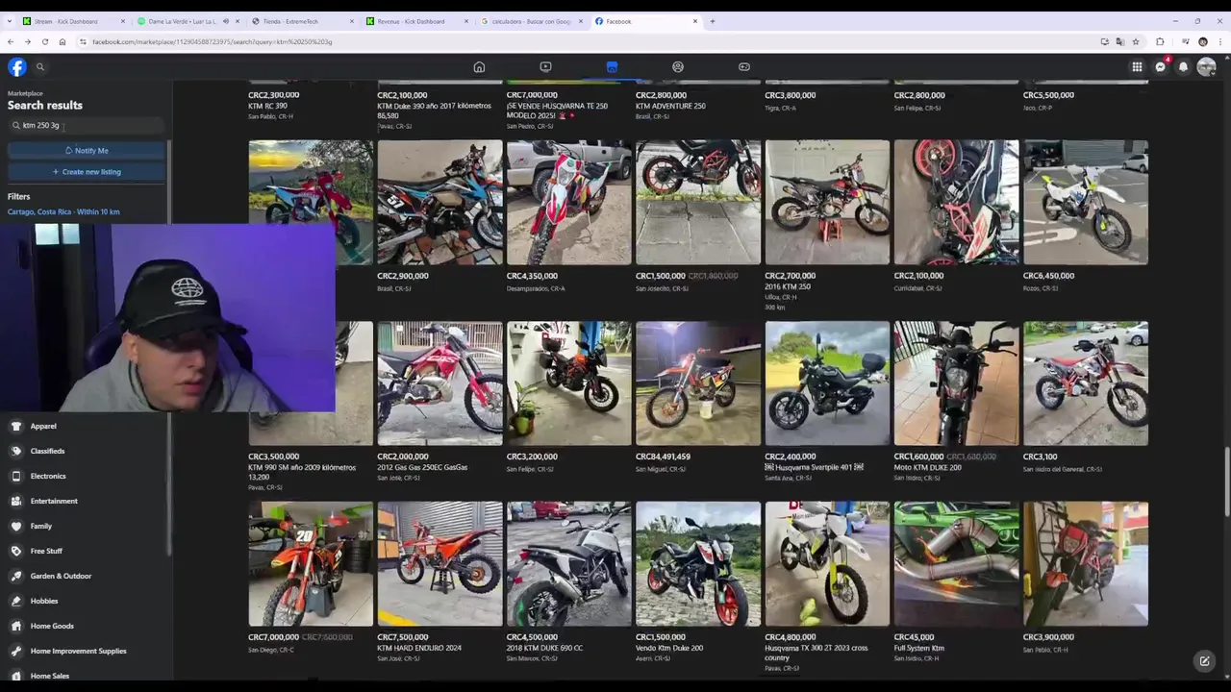Click the Husqvarna TX 300 2T 2023 title
This screenshot has height=692, width=1231.
[816, 653]
